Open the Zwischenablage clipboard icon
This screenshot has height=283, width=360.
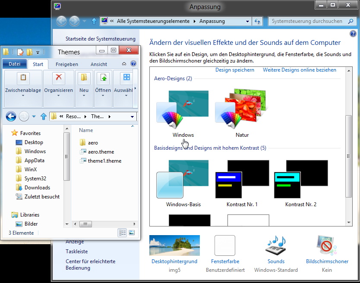point(23,79)
